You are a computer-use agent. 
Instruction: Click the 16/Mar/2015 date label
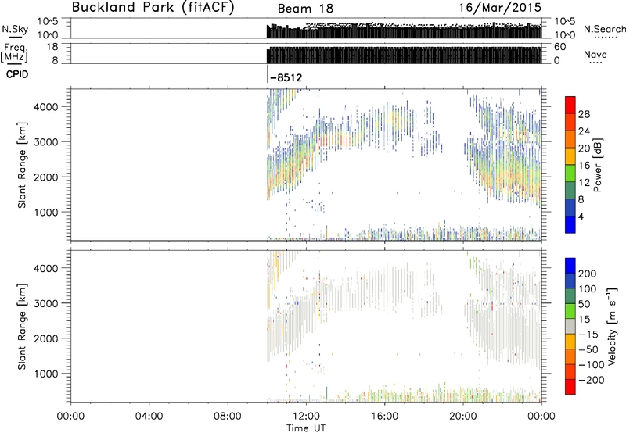click(x=500, y=7)
